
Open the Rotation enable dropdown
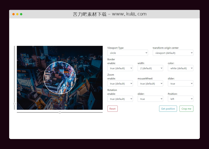(x=120, y=99)
